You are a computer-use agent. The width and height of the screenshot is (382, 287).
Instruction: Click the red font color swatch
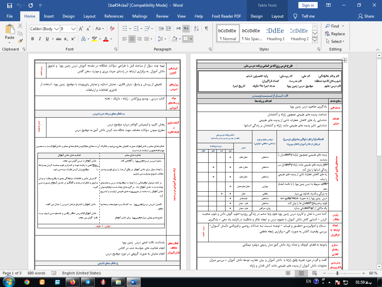[x=106, y=39]
